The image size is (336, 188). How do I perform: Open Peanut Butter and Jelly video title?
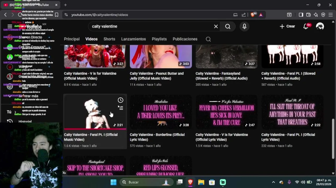(x=157, y=76)
